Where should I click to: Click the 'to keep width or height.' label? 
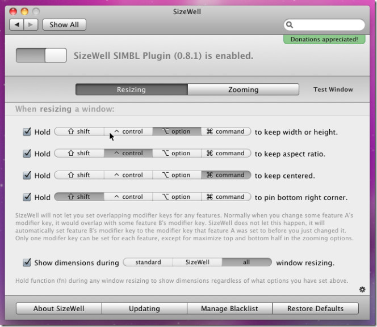296,132
